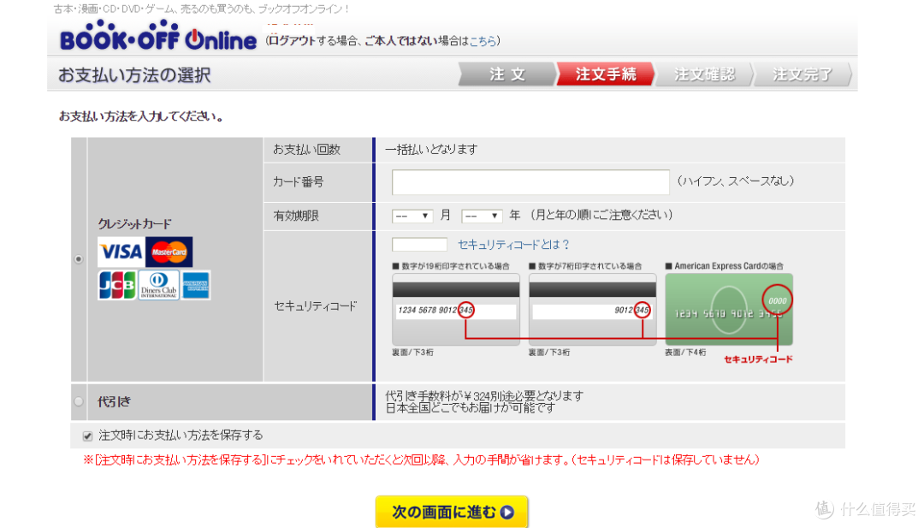Open the セキュリティコードとは？ link
The height and width of the screenshot is (528, 924).
(513, 245)
